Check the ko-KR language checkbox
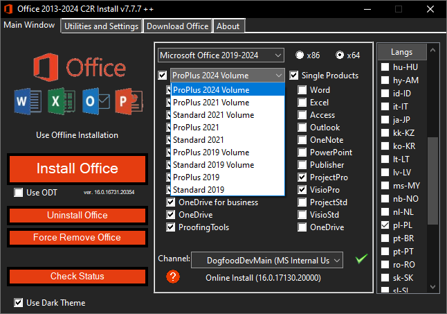This screenshot has width=447, height=314. click(x=385, y=146)
